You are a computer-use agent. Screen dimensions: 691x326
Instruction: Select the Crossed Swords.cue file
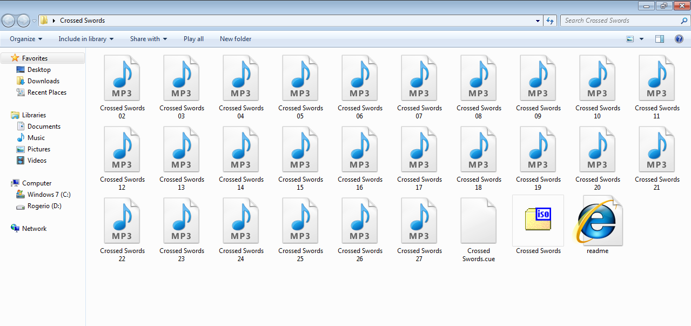[x=478, y=221]
